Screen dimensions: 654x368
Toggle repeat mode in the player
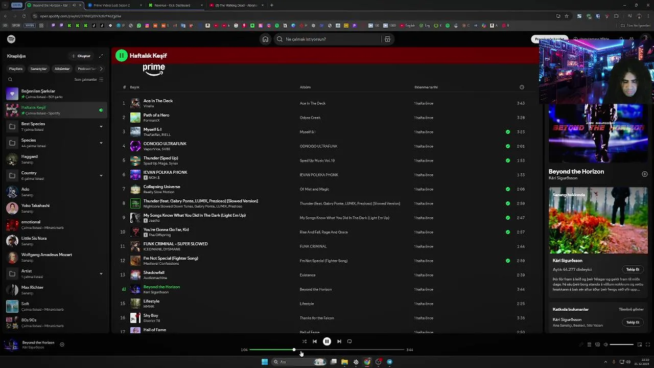349,341
